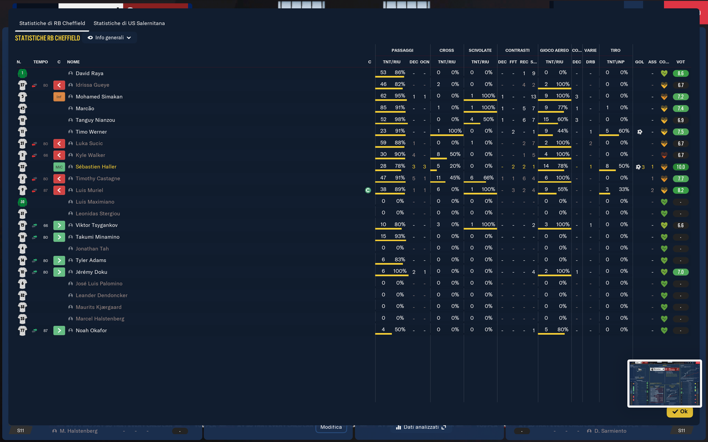Viewport: 708px width, 442px height.
Task: Click Kyle Walker's red condition heart
Action: pyautogui.click(x=664, y=155)
